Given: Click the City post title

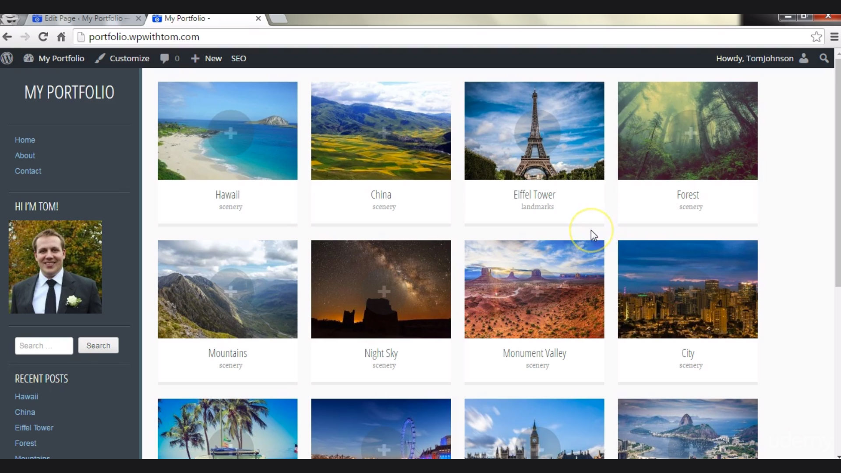Looking at the screenshot, I should 687,353.
